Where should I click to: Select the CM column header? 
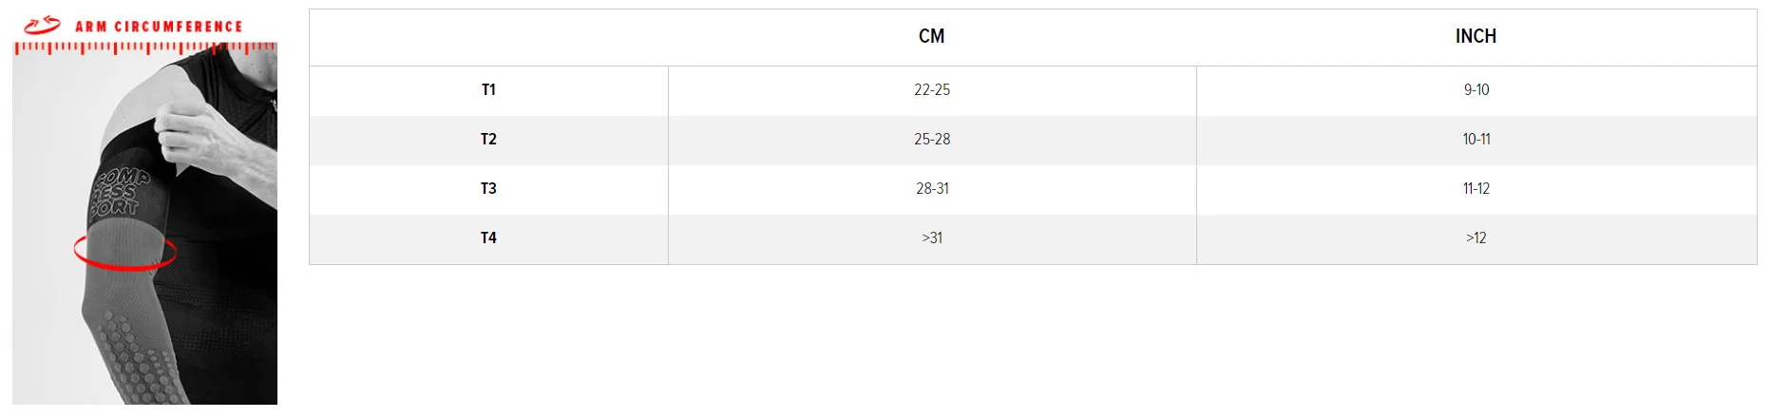click(931, 36)
